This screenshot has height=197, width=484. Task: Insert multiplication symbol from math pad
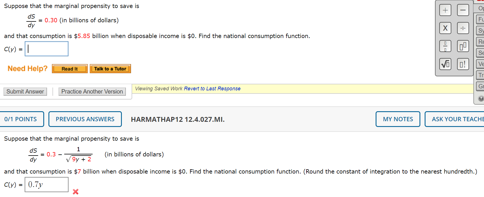(445, 28)
